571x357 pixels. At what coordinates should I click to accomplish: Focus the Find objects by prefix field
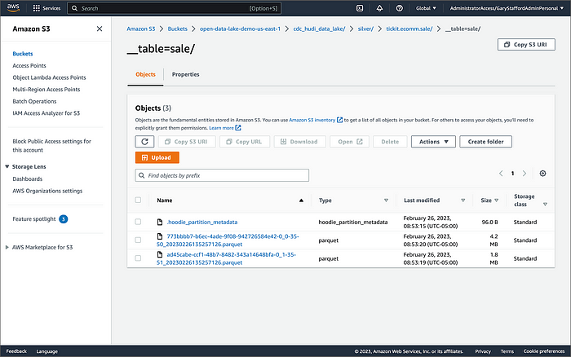pyautogui.click(x=222, y=175)
